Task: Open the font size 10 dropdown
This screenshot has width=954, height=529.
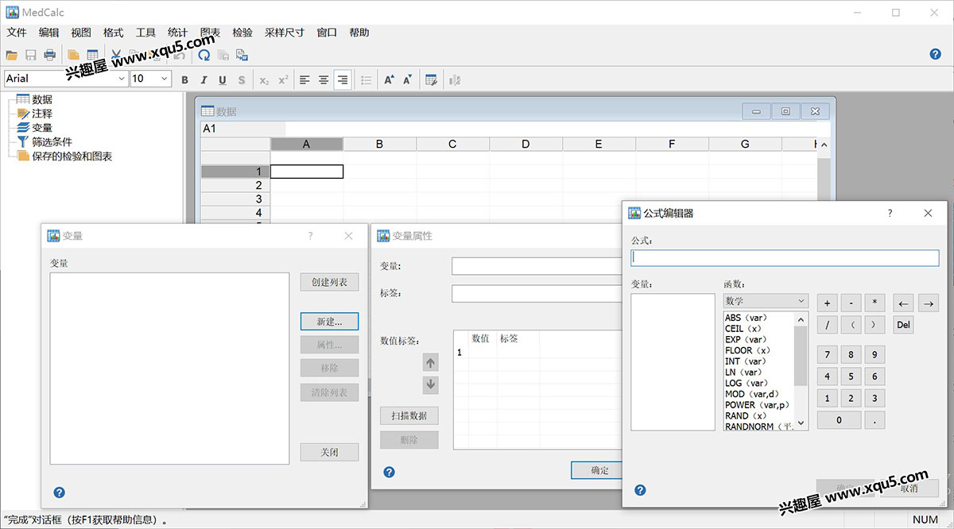Action: (165, 79)
